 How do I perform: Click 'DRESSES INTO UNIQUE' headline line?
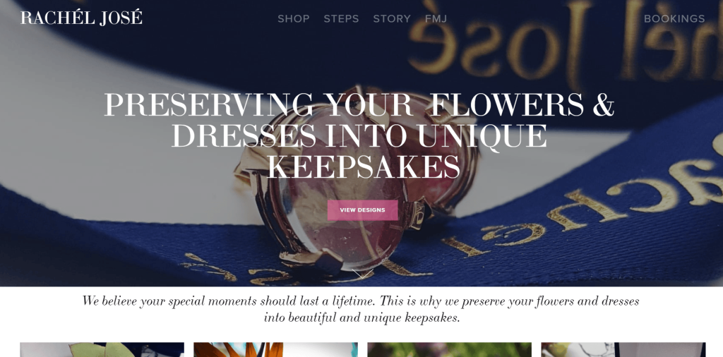359,135
